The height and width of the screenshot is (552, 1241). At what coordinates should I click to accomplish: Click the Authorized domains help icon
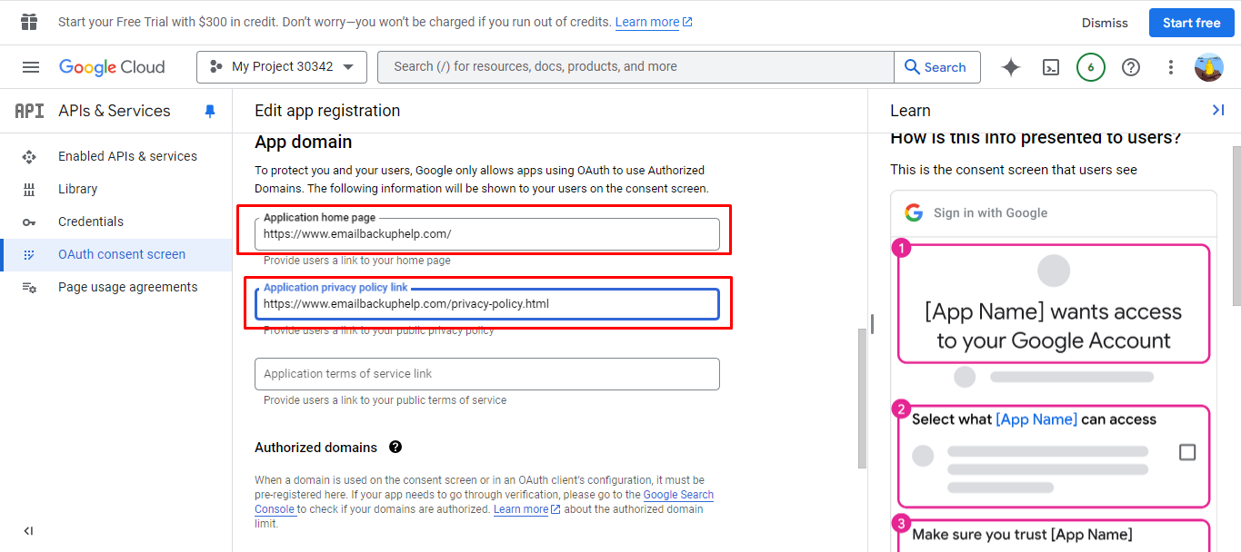click(395, 447)
